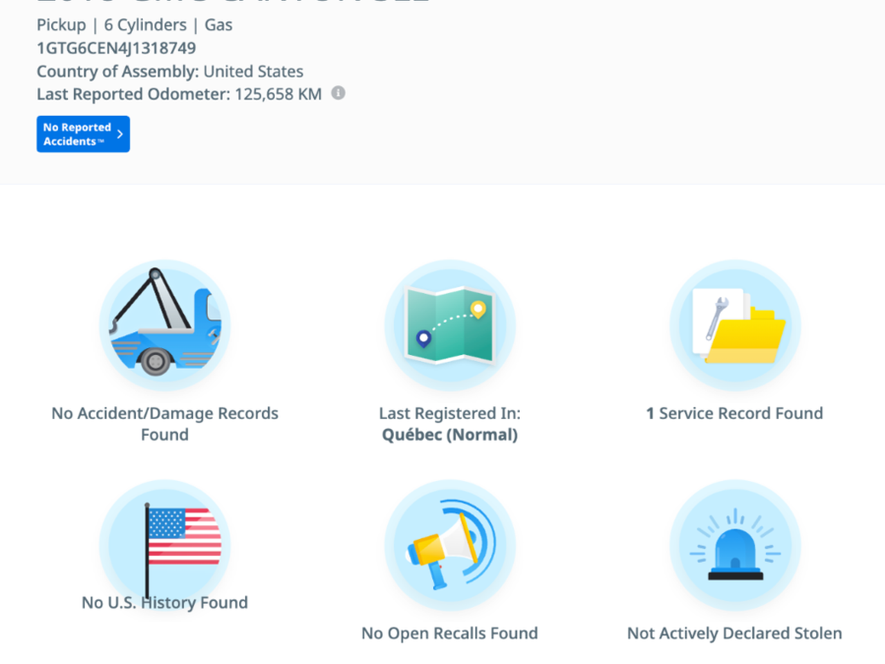
Task: Click the Pickup 6 Cylinders Gas line
Action: (134, 25)
